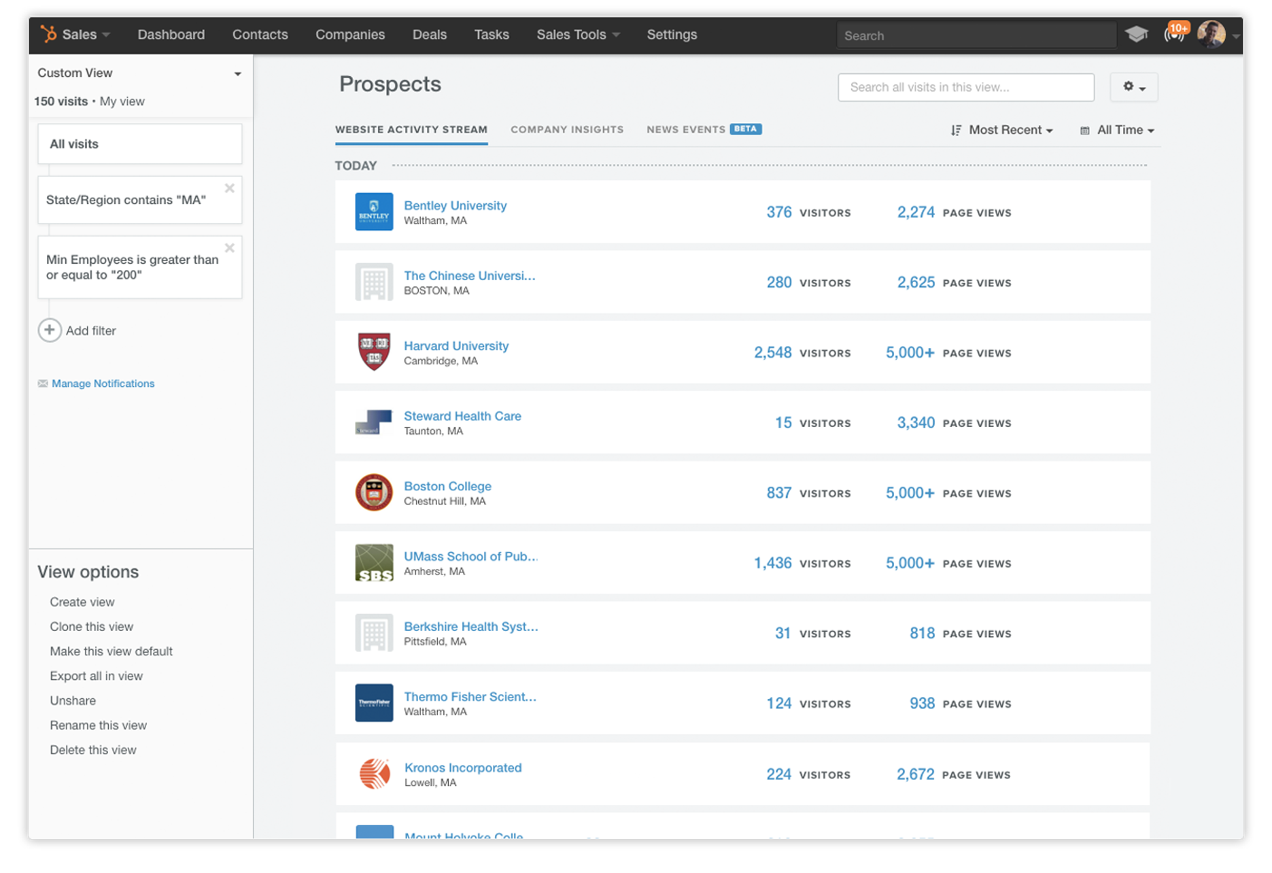Open Settings in the top navigation

[672, 34]
